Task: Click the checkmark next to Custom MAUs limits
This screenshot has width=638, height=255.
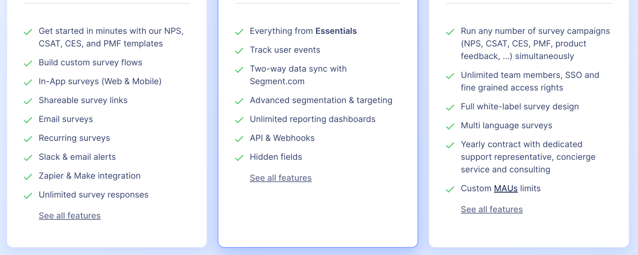Action: pos(450,189)
